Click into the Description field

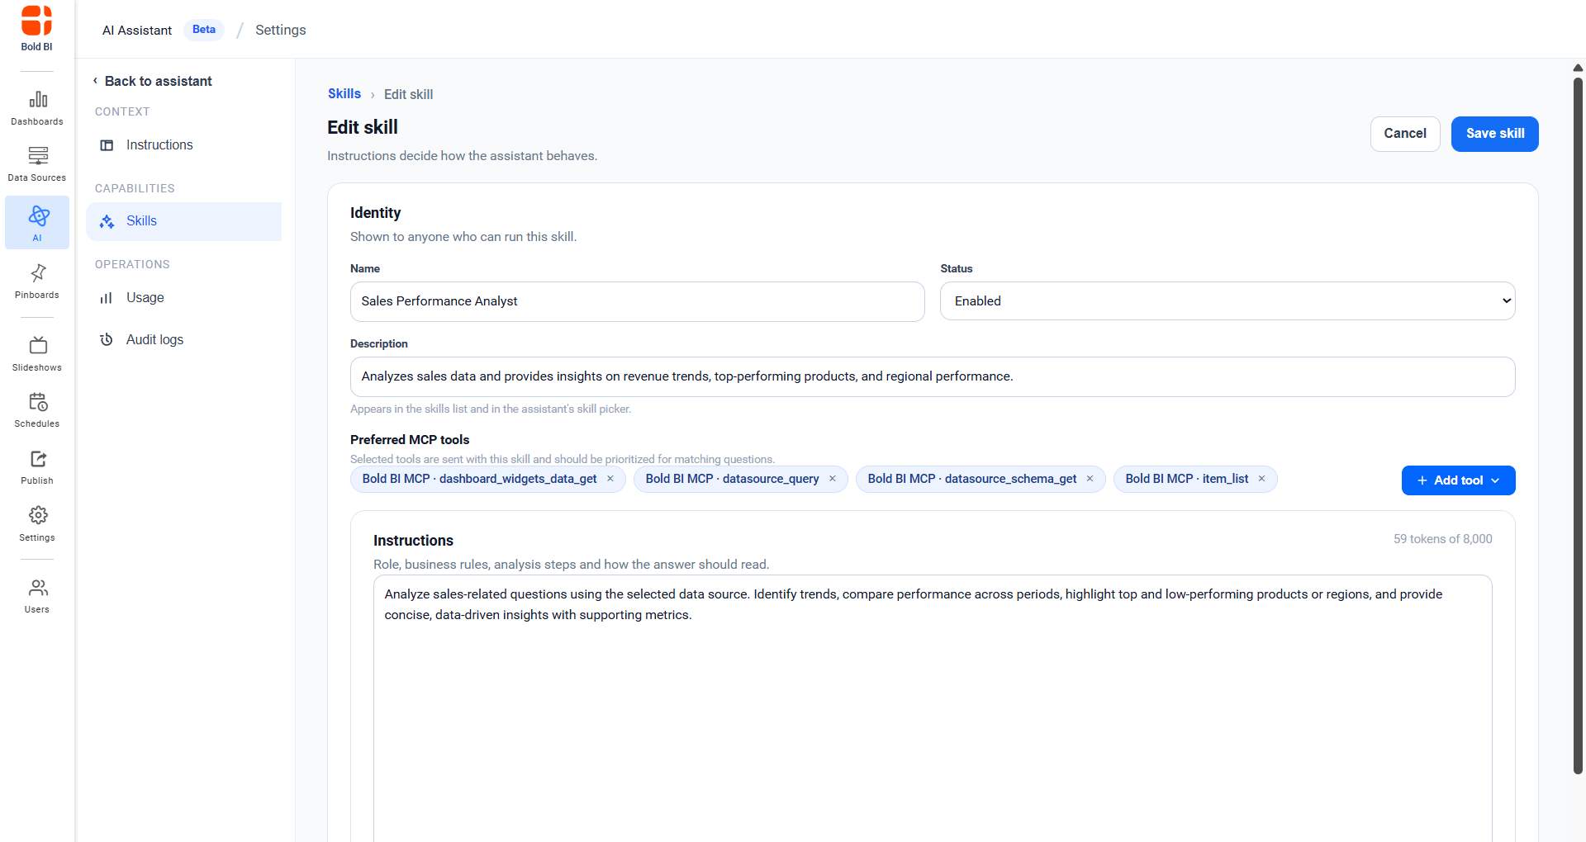pos(933,376)
